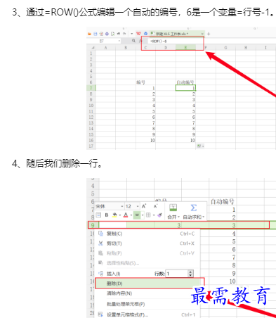Click the borders grid icon

pyautogui.click(x=148, y=215)
